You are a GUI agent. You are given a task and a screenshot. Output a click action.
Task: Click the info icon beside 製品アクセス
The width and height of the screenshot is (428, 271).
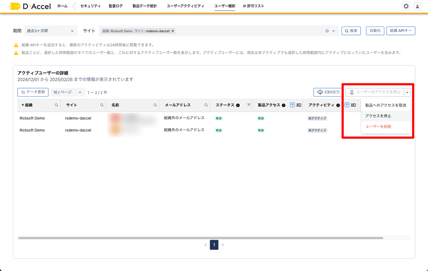[283, 105]
